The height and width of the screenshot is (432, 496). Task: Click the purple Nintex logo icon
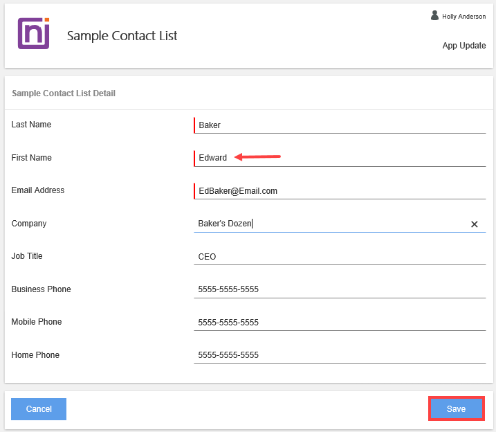click(33, 34)
